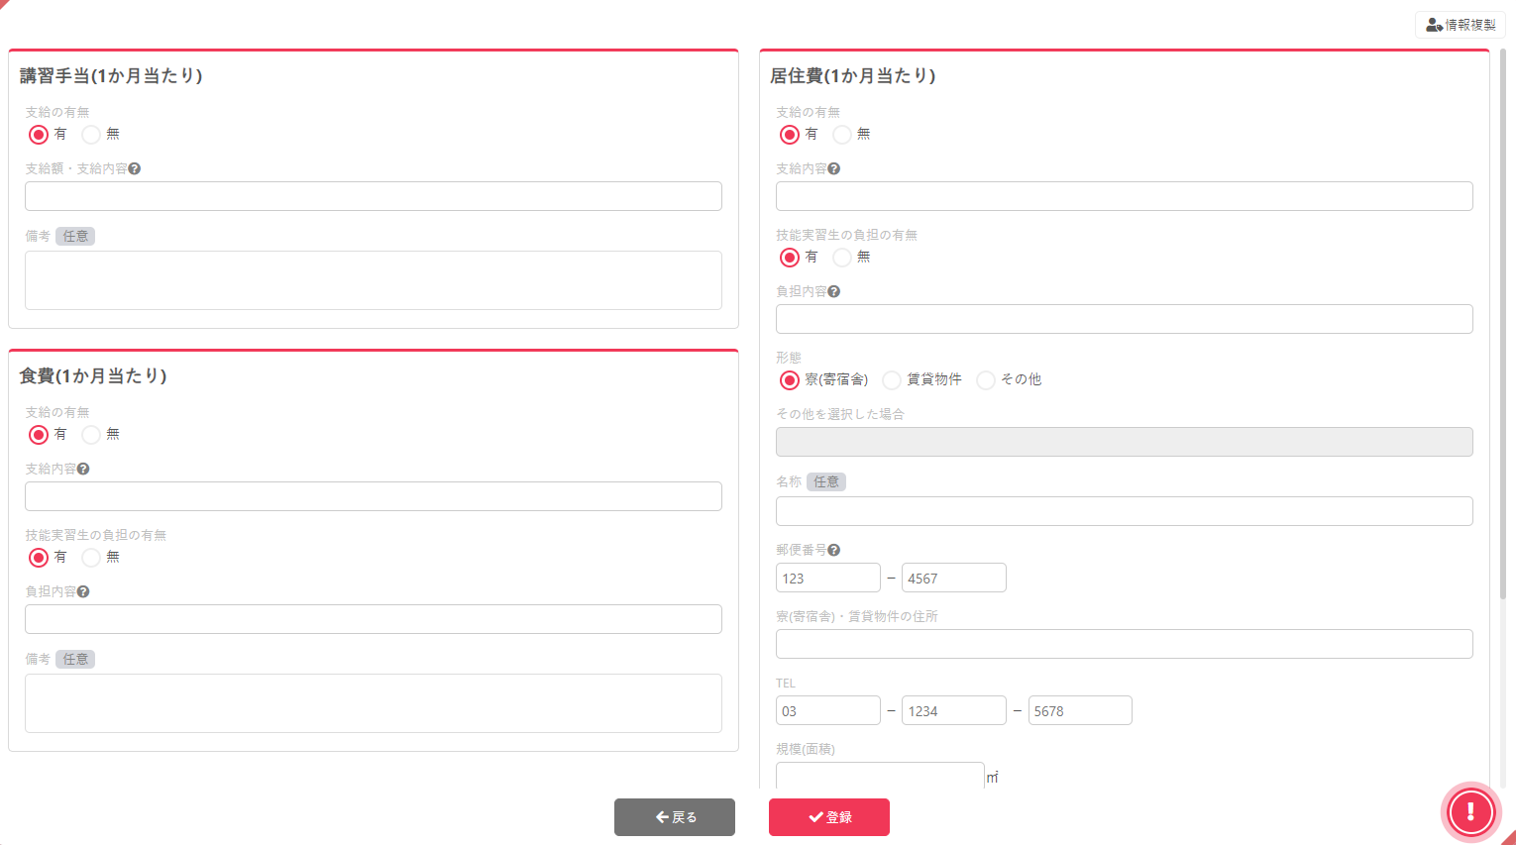Click help icon next to 食費 支給内容
This screenshot has height=845, width=1516.
point(83,470)
